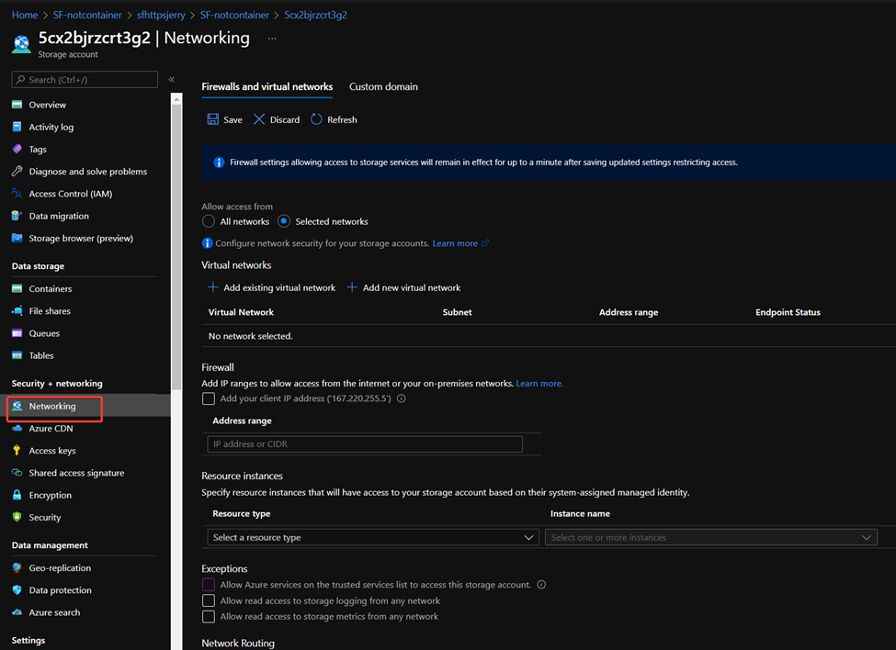Click the Subnet column header
The width and height of the screenshot is (896, 650).
[x=457, y=312]
